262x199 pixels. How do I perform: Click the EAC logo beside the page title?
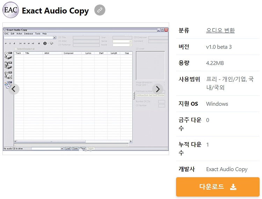click(x=10, y=10)
